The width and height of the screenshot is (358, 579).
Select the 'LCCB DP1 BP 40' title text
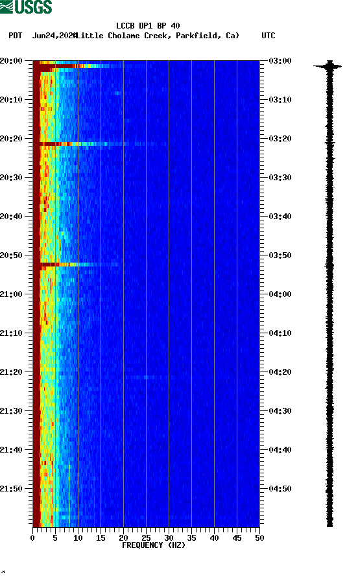148,26
